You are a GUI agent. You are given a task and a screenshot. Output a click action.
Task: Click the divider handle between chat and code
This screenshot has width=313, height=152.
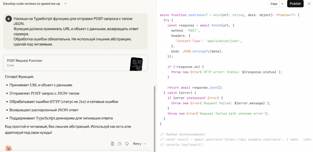click(x=156, y=87)
